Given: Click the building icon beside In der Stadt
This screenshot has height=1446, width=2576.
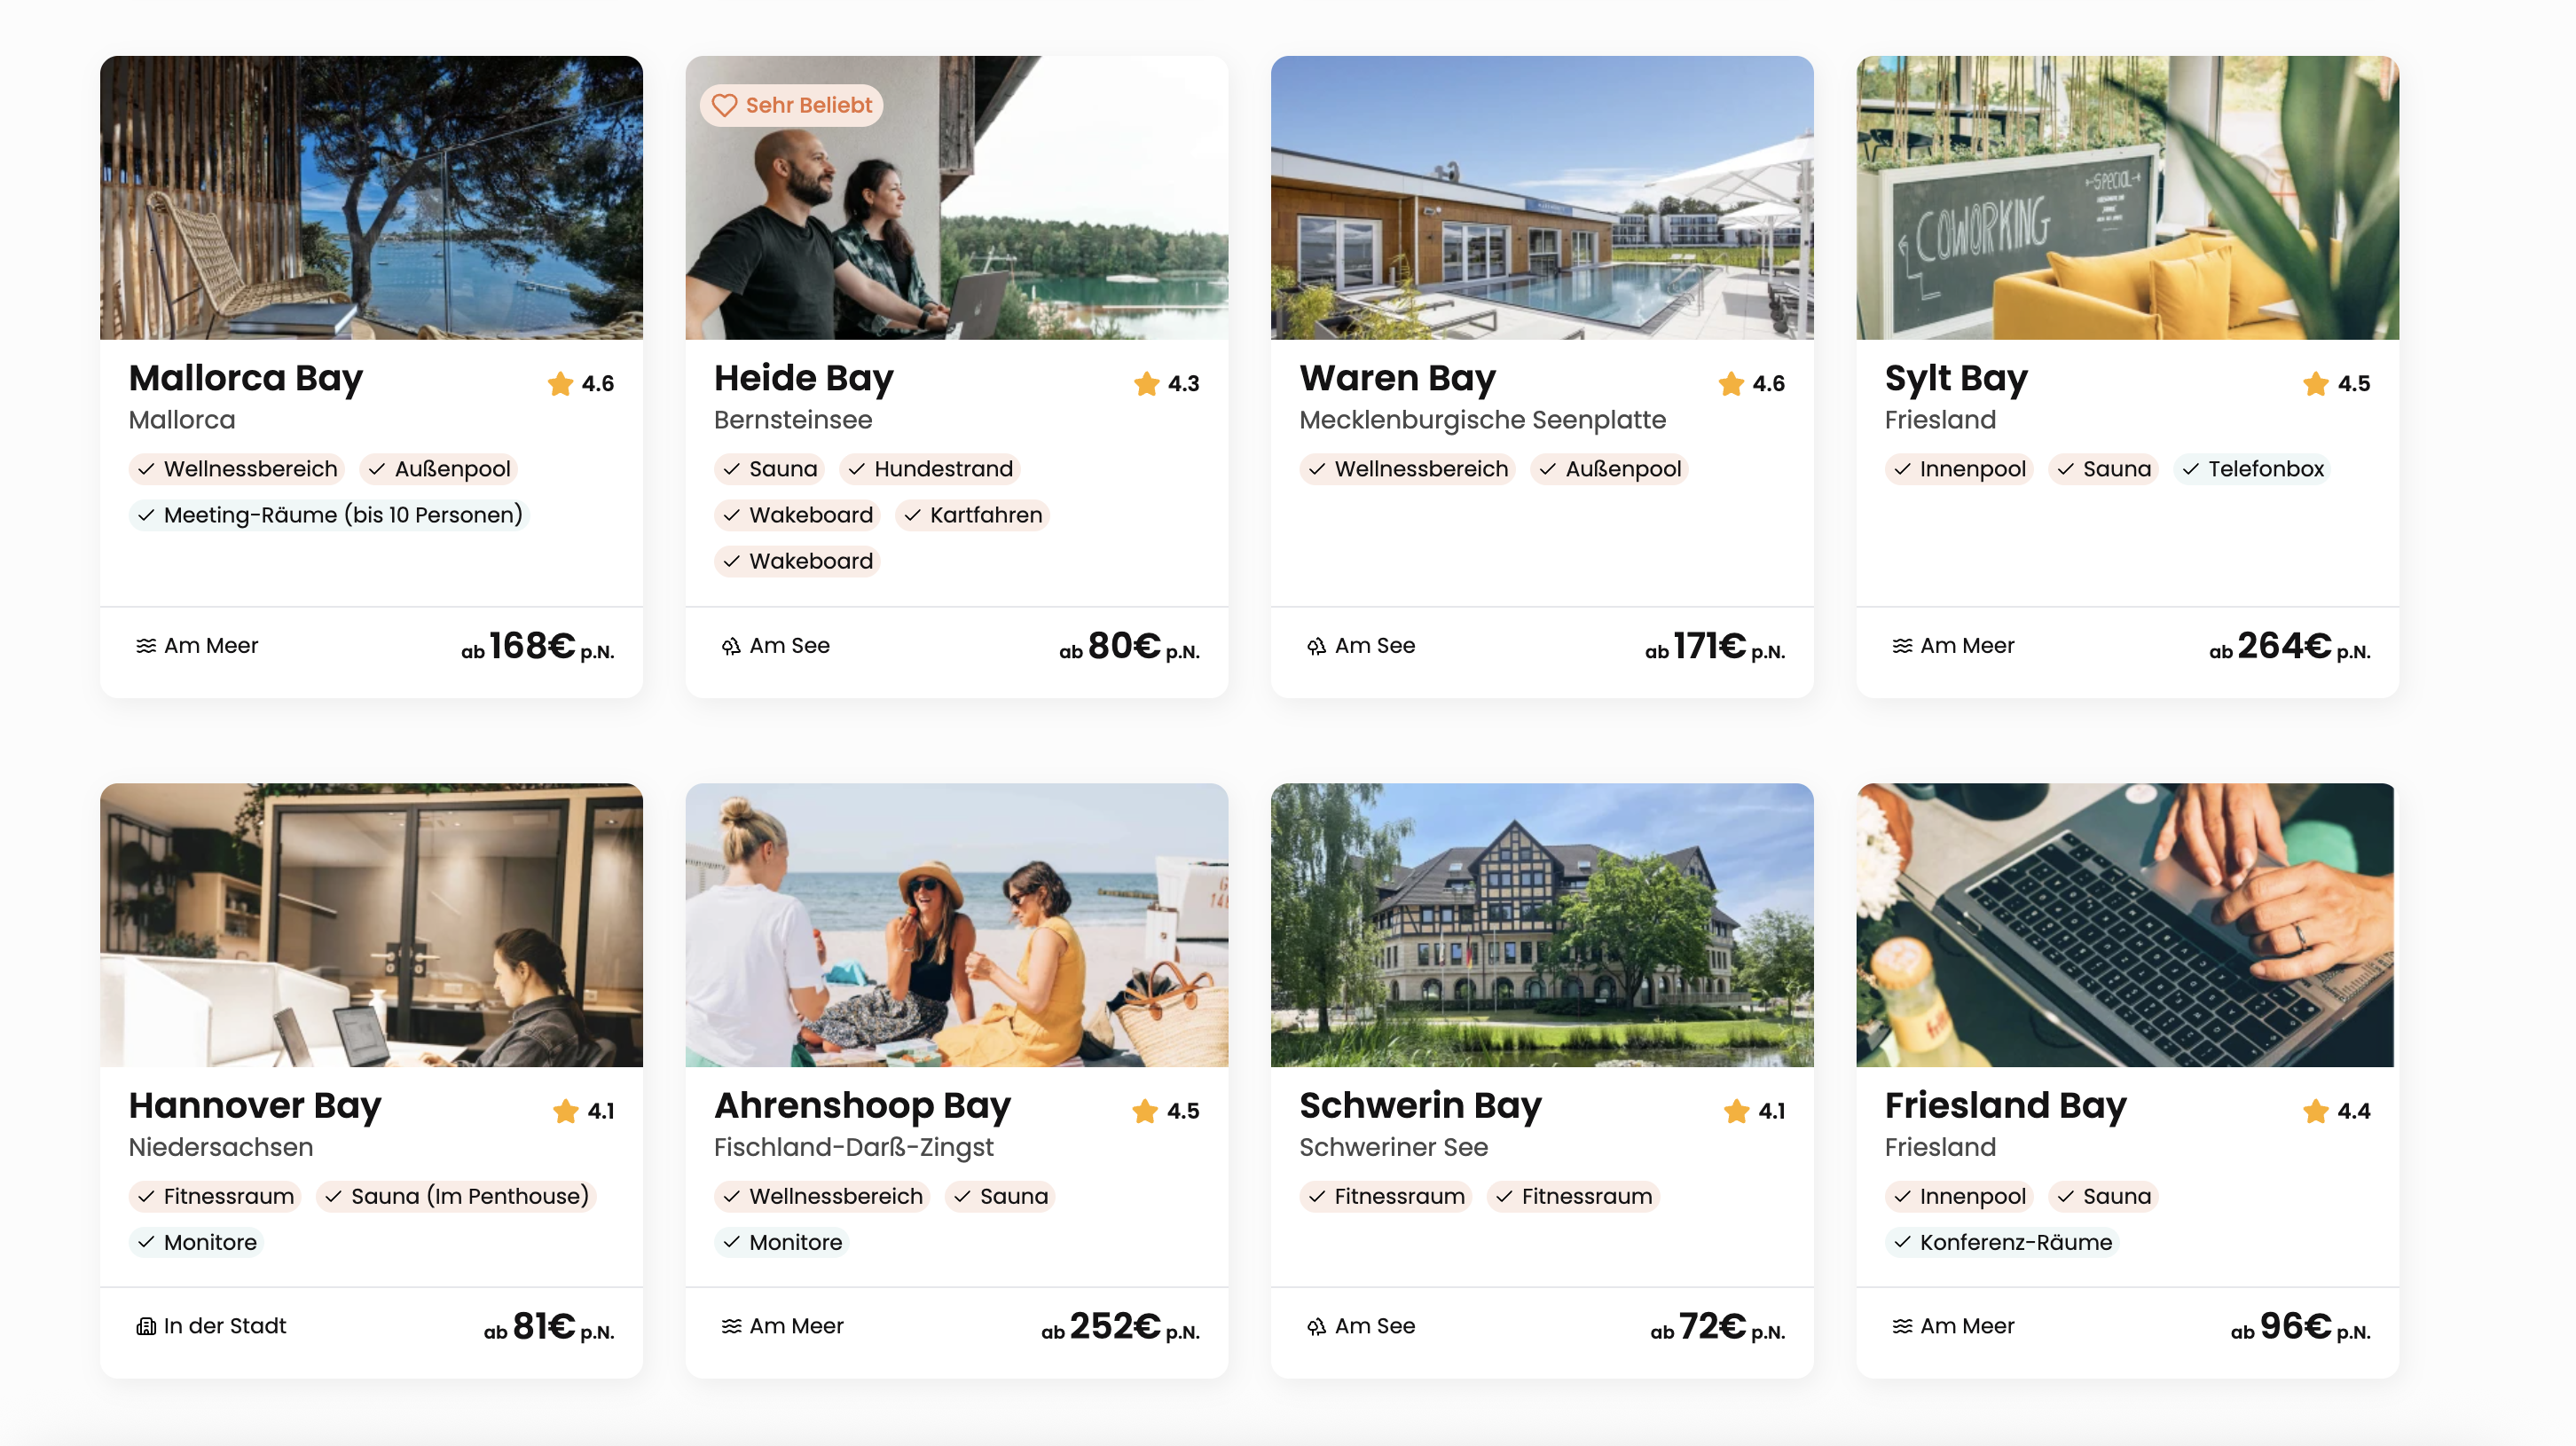Looking at the screenshot, I should pos(146,1325).
